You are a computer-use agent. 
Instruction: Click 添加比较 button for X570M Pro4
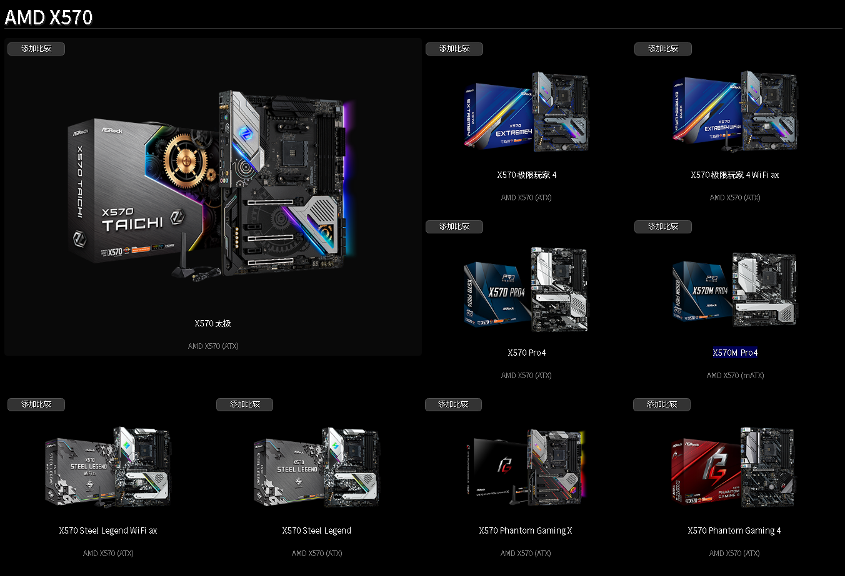coord(663,227)
